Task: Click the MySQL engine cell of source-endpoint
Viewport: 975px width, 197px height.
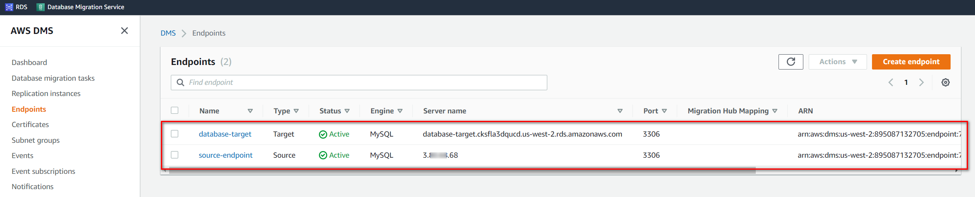Action: (381, 155)
